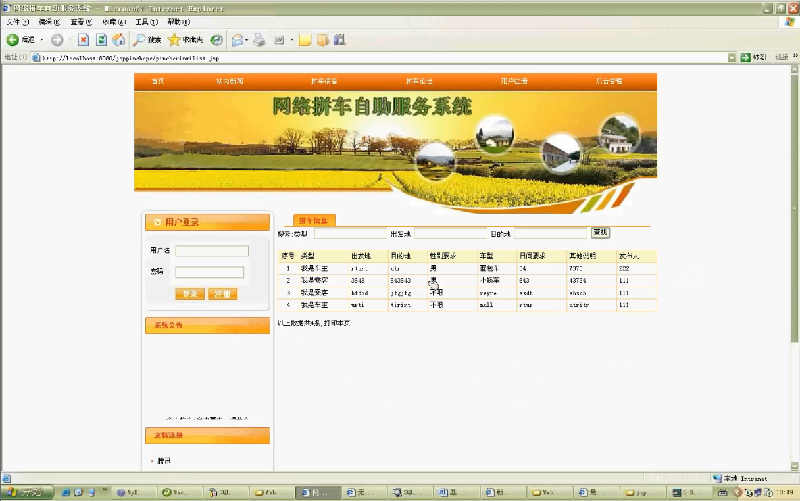Click the 密码 input field
Viewport: 800px width, 501px height.
(209, 272)
